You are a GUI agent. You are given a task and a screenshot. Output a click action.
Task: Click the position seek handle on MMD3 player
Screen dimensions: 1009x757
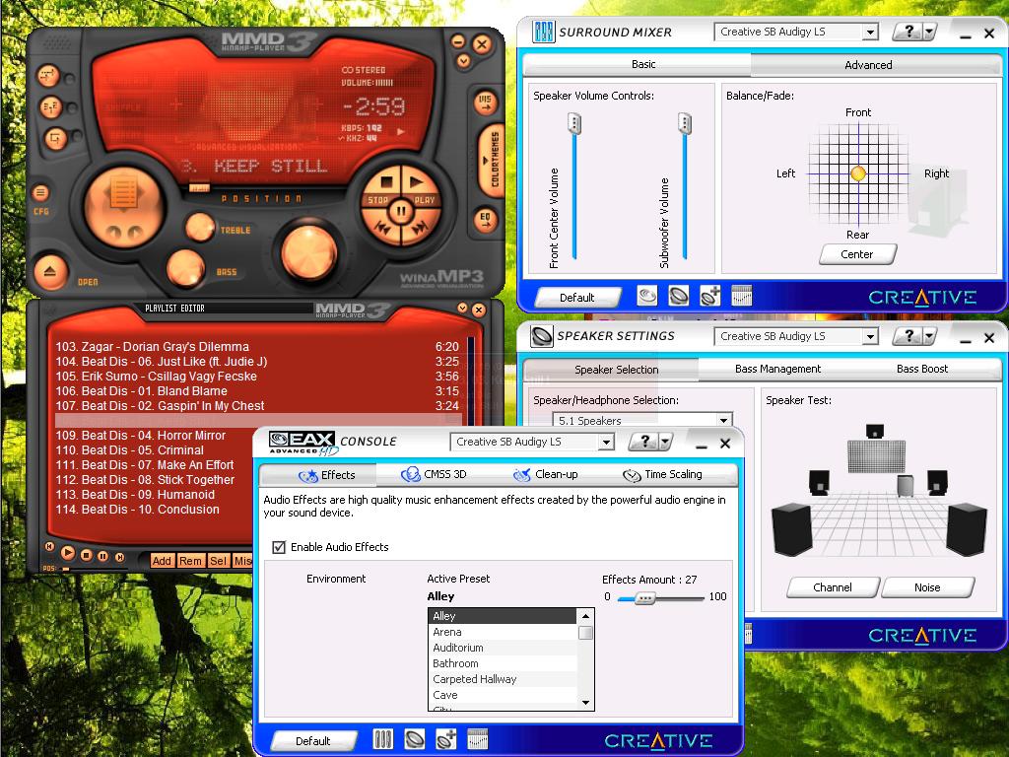click(199, 187)
